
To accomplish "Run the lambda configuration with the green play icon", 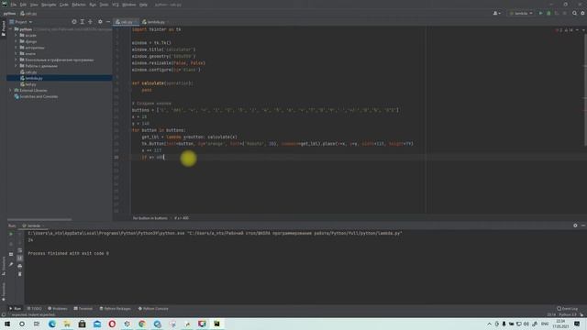I will click(x=540, y=13).
